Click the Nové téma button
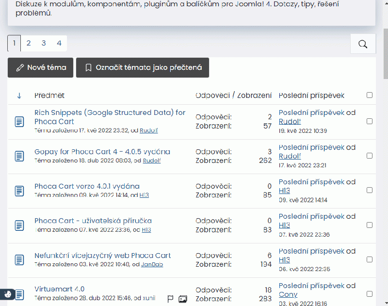Viewport: 388px width, 306px height. click(x=40, y=68)
